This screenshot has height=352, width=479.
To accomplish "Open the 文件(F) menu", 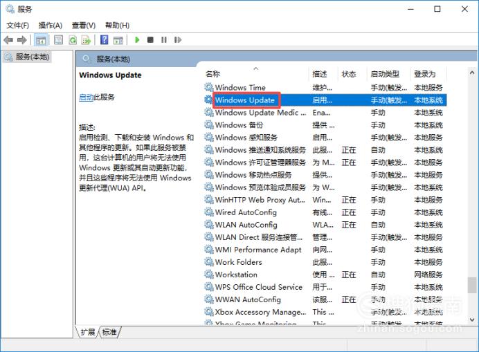I will [x=18, y=26].
